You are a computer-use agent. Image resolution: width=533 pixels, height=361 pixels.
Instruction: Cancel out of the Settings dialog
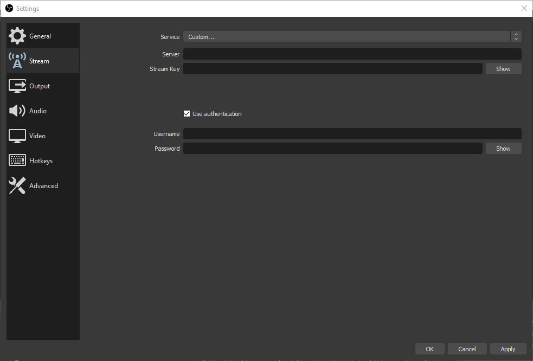pyautogui.click(x=467, y=349)
